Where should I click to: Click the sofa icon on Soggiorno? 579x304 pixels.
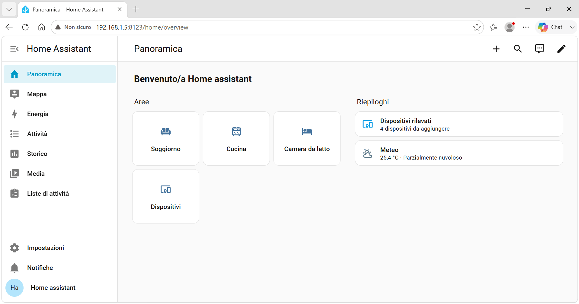[166, 131]
